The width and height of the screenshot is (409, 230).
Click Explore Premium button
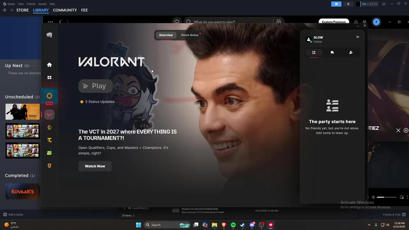(x=334, y=22)
